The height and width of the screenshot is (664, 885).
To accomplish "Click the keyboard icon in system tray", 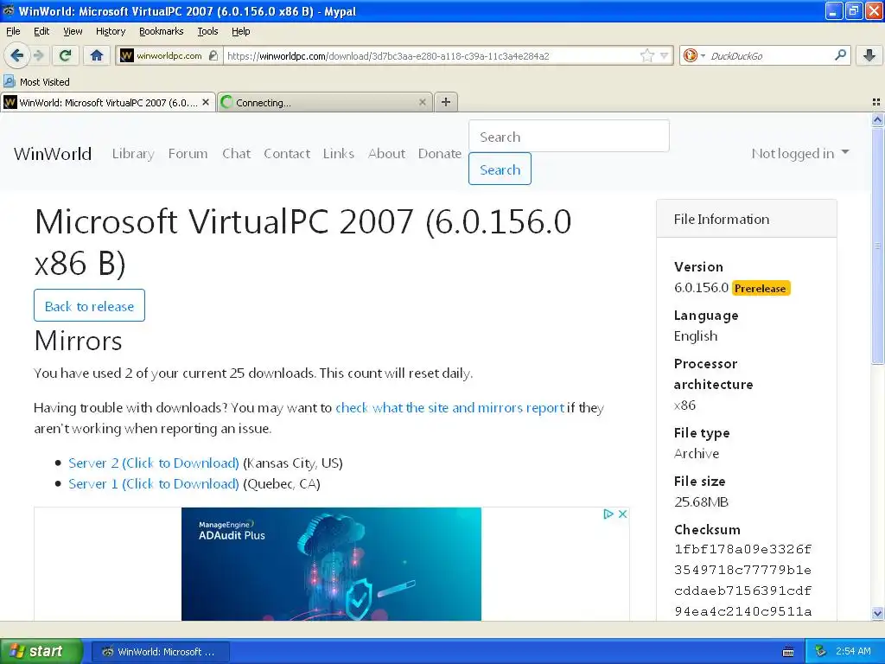I will point(788,652).
